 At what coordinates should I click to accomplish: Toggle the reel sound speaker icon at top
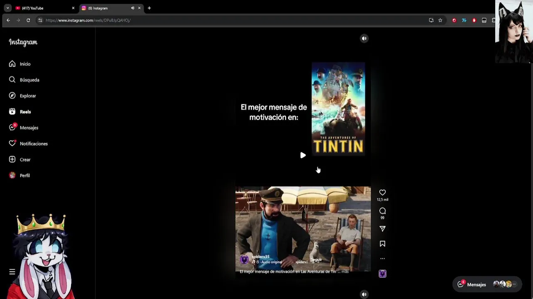click(x=364, y=39)
